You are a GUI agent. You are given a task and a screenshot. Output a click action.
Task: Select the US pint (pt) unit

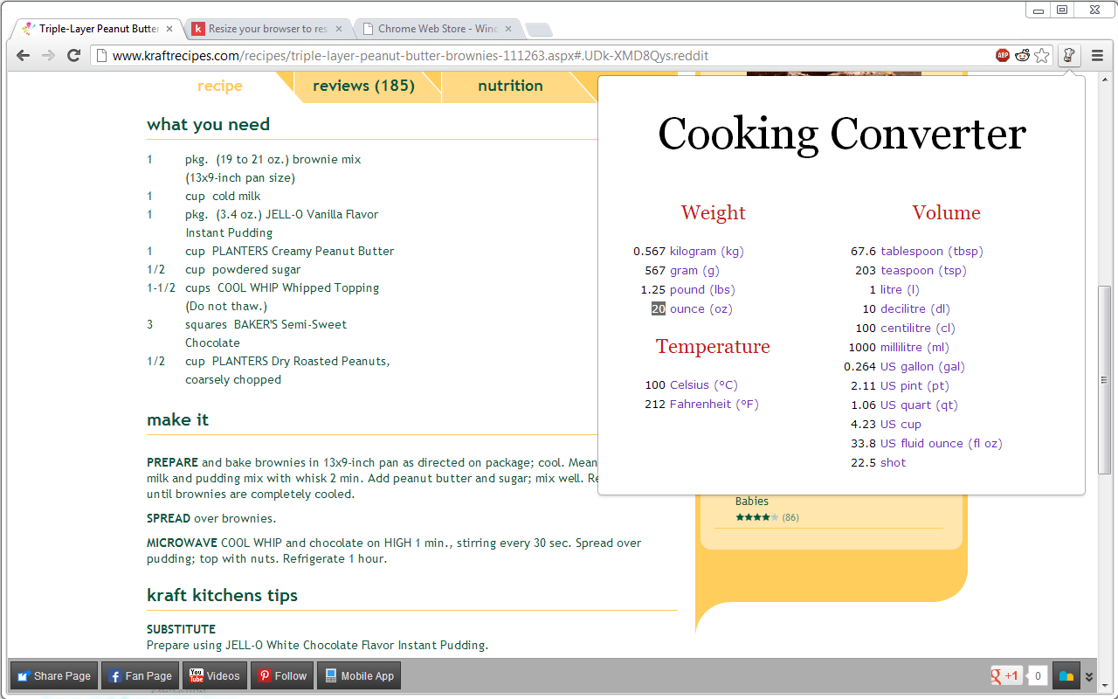pyautogui.click(x=914, y=385)
